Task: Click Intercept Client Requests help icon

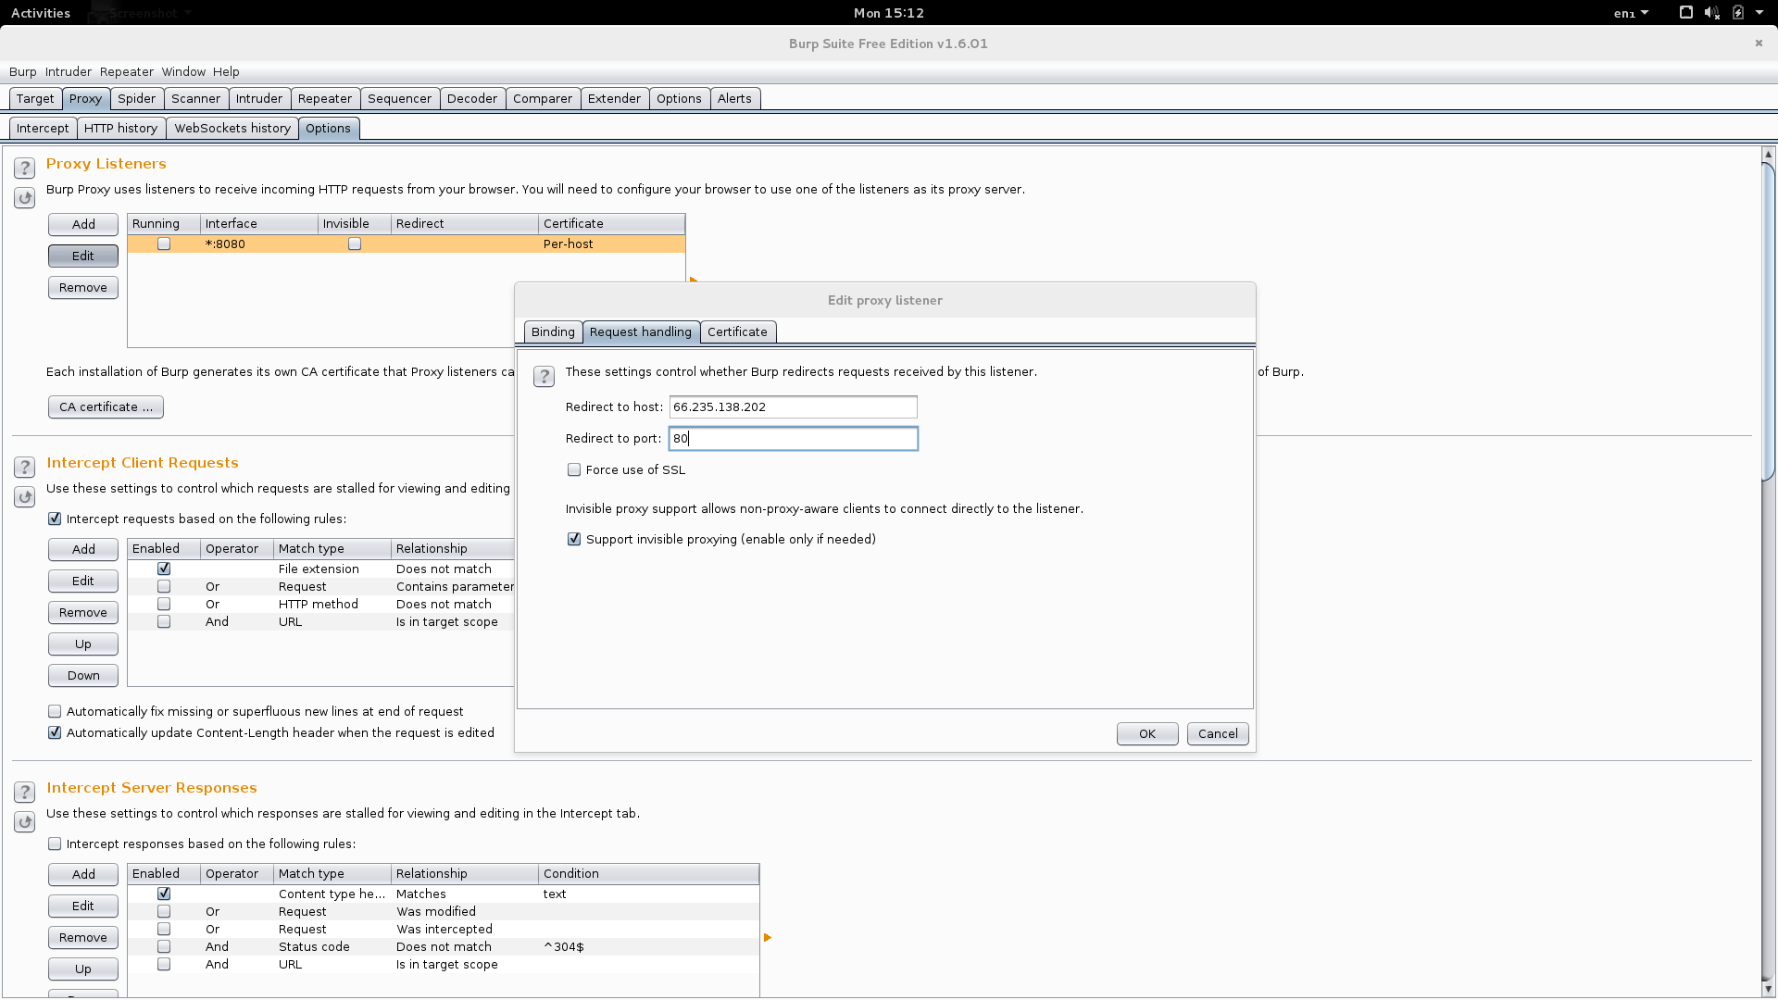Action: pos(25,467)
